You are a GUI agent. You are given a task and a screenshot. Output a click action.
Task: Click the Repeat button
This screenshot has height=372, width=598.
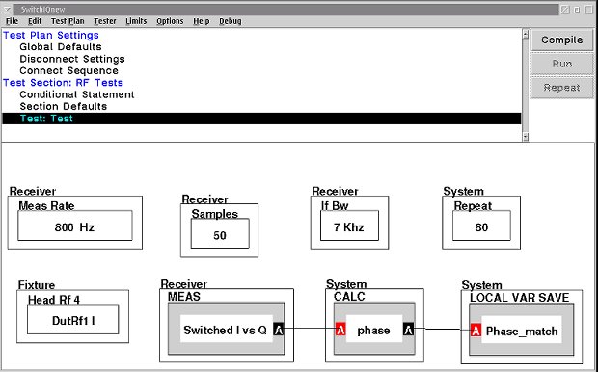click(561, 88)
